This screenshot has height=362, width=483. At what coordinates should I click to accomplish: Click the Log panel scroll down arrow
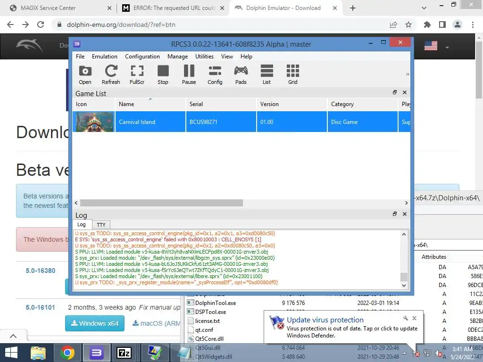[404, 285]
